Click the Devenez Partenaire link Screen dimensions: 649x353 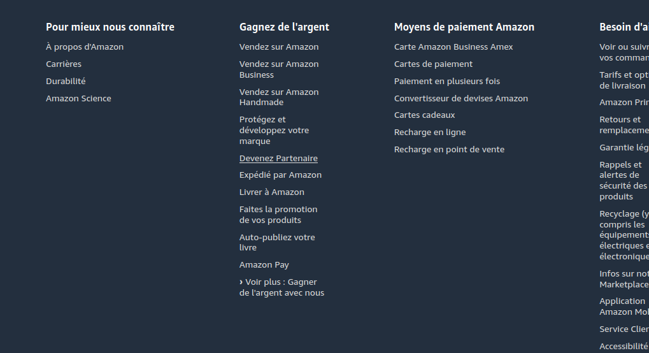278,159
